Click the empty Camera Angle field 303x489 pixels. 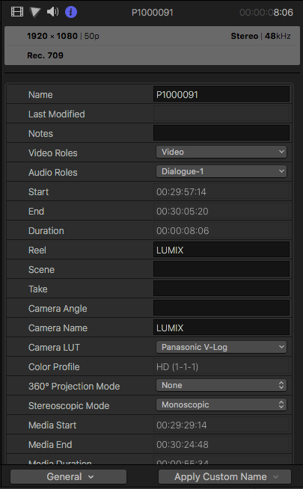pyautogui.click(x=221, y=308)
